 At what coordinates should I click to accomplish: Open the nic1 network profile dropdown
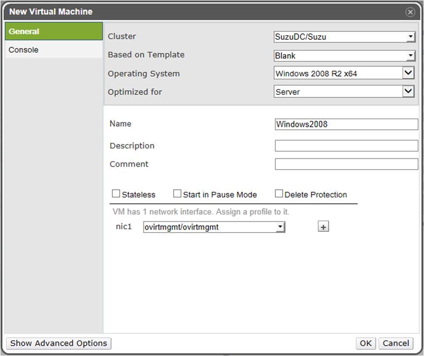point(214,227)
